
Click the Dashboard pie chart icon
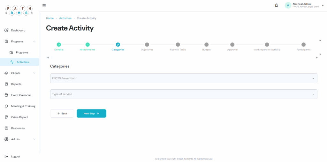[x=6, y=30]
